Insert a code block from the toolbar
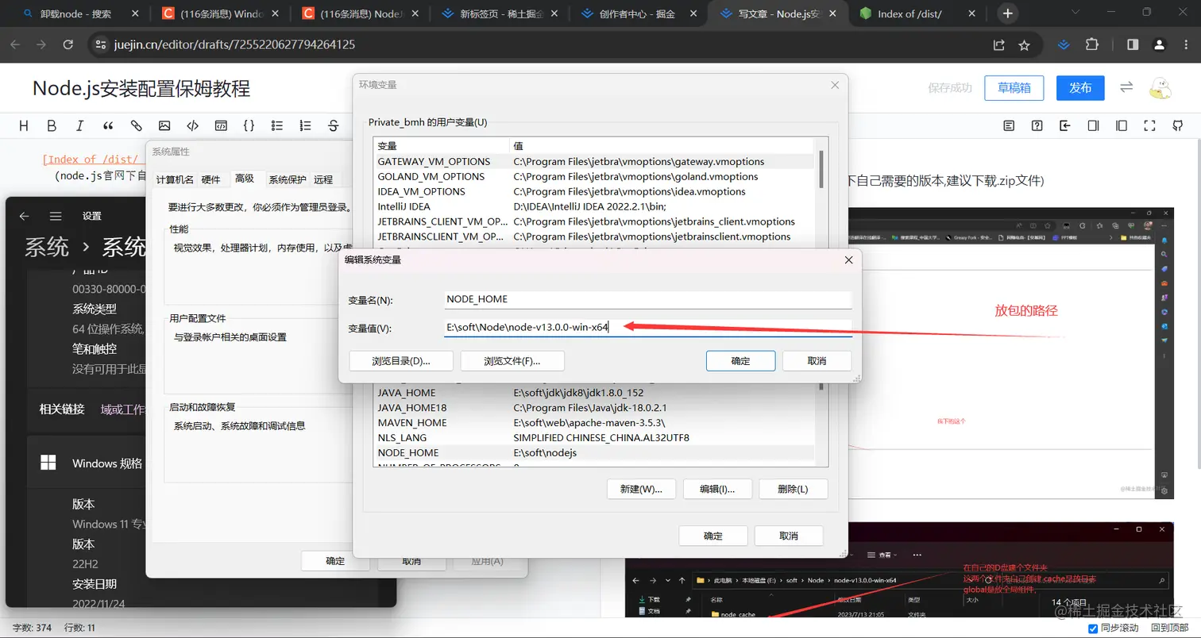The image size is (1201, 638). pos(221,125)
